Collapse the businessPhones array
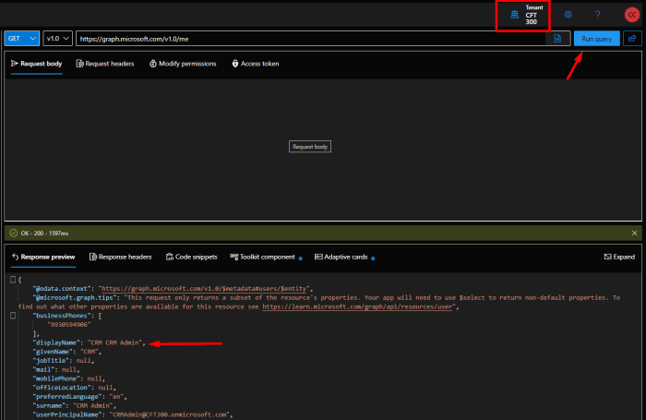 point(13,316)
